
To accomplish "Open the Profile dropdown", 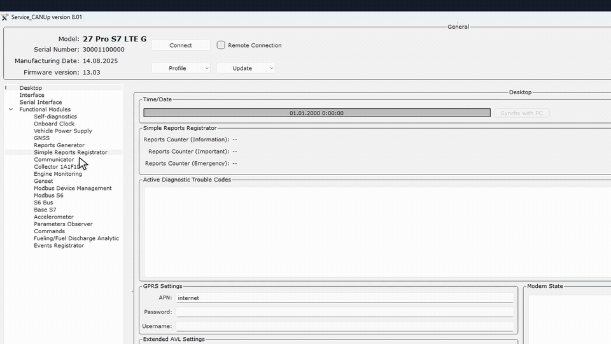I will [180, 68].
